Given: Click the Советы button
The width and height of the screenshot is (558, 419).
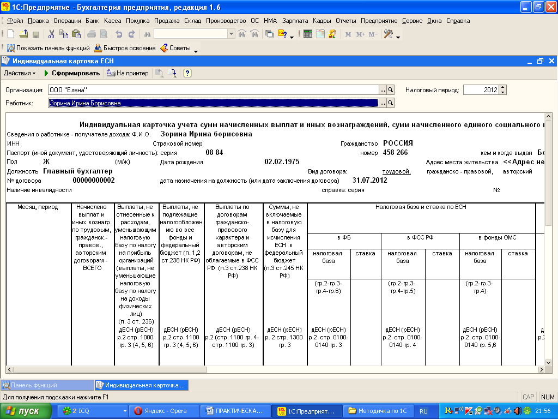Looking at the screenshot, I should pos(175,48).
